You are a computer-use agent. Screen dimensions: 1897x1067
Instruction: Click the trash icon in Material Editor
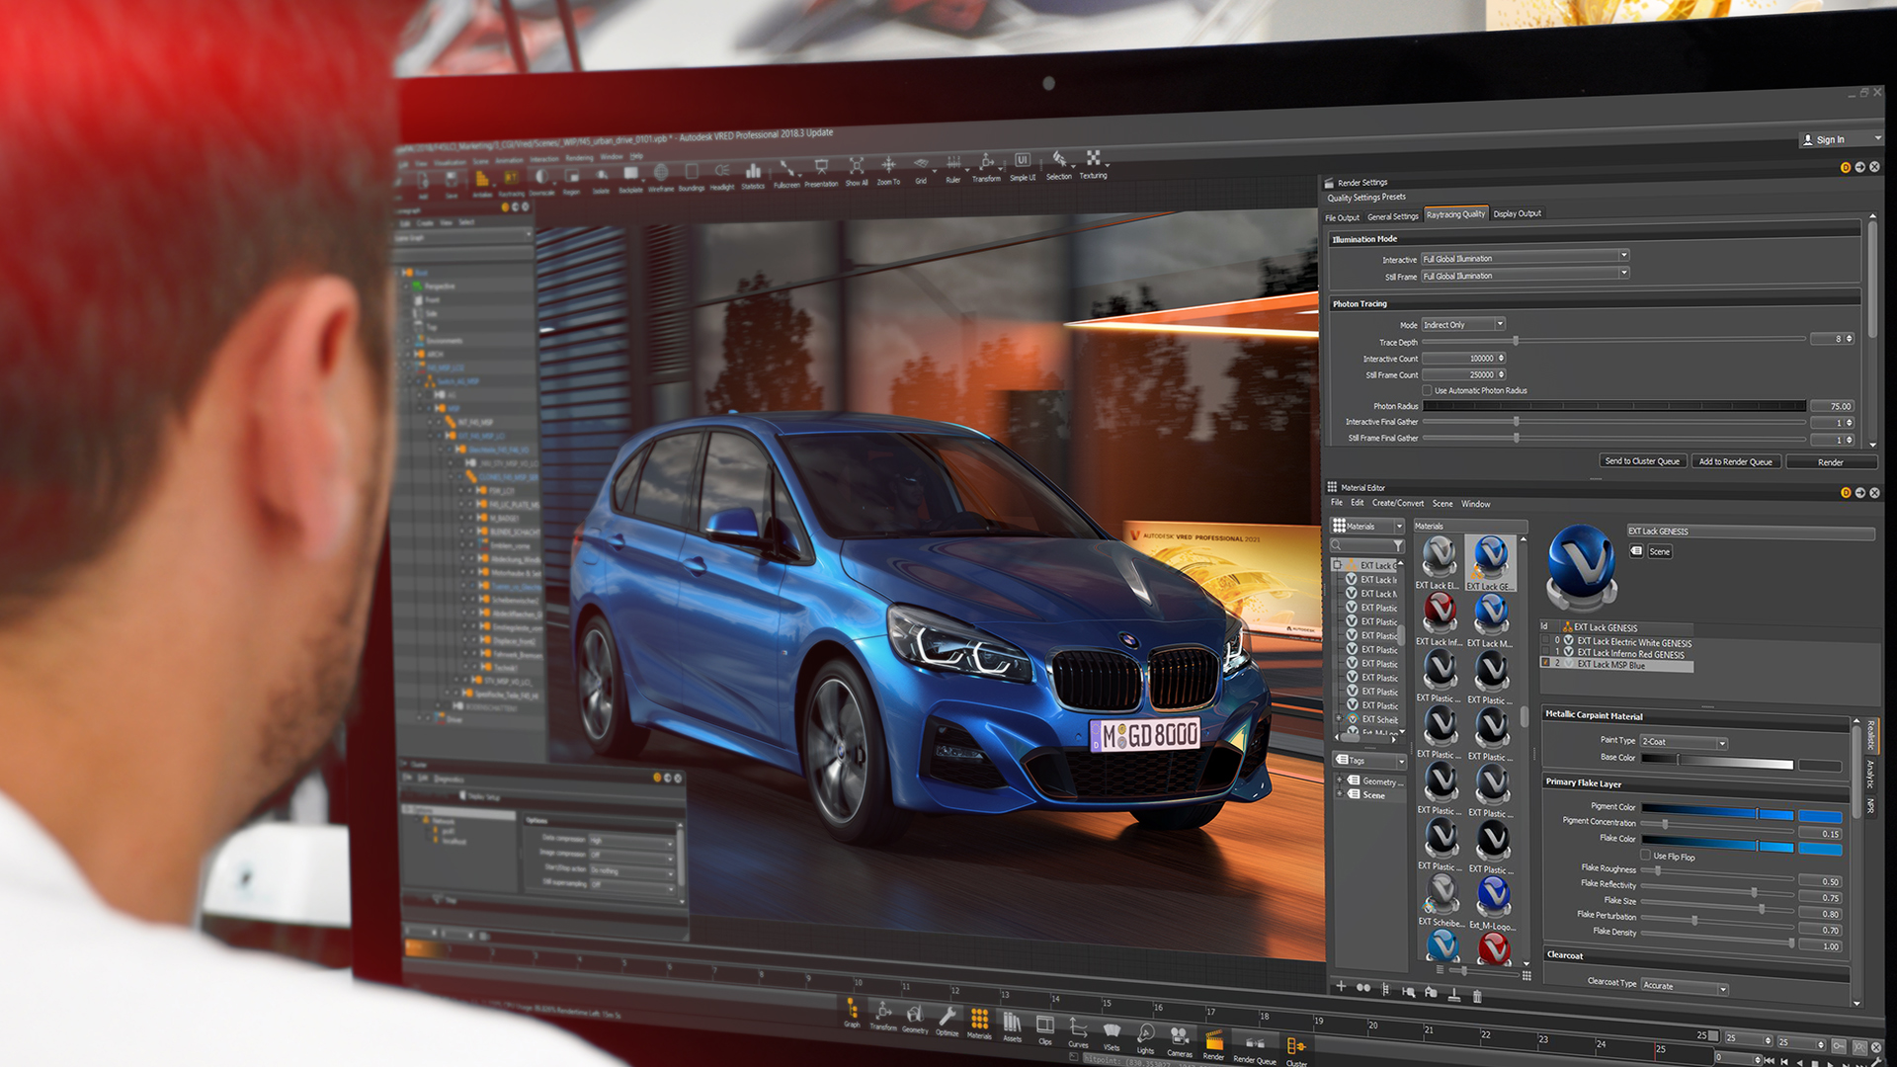click(x=1477, y=996)
